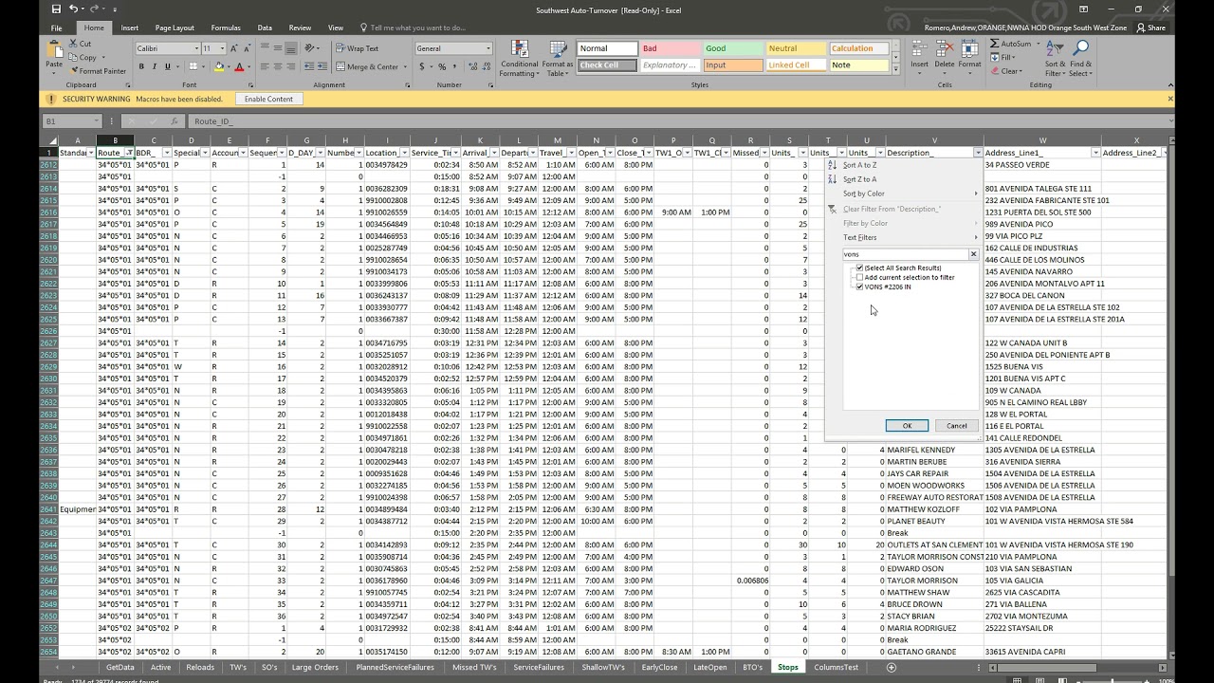Apply comma style number format

[454, 66]
